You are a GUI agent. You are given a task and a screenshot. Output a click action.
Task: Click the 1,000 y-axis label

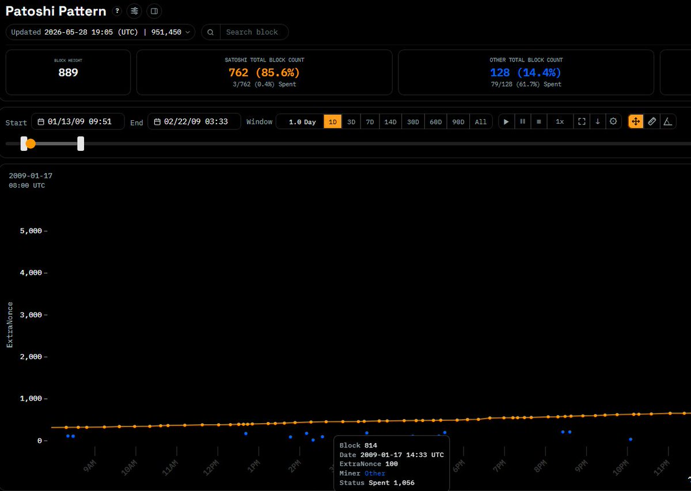tap(31, 398)
